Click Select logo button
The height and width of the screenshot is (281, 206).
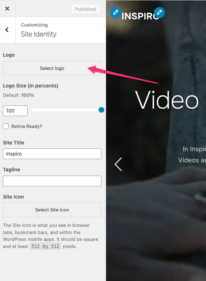[52, 68]
